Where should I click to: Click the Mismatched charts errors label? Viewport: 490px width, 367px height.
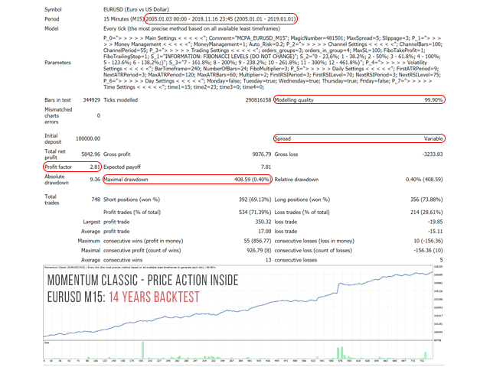[58, 115]
